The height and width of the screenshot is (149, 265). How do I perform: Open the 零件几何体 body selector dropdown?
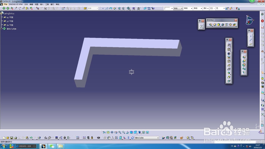coord(147,138)
